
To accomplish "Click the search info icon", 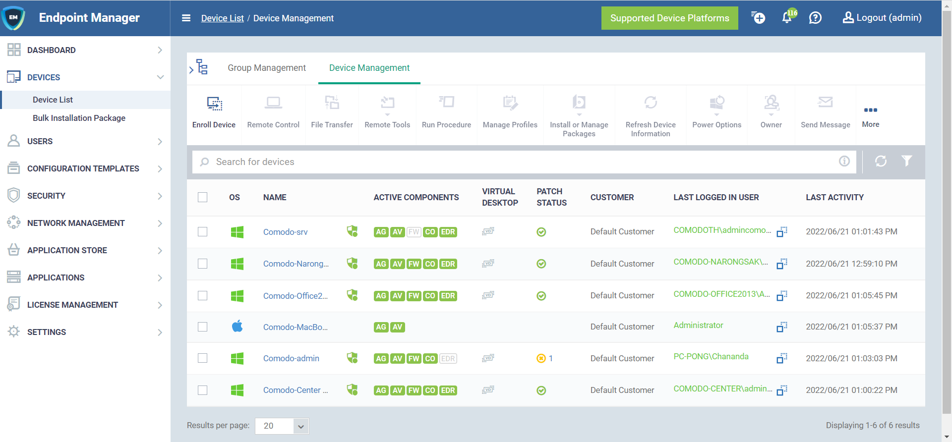I will pyautogui.click(x=844, y=161).
